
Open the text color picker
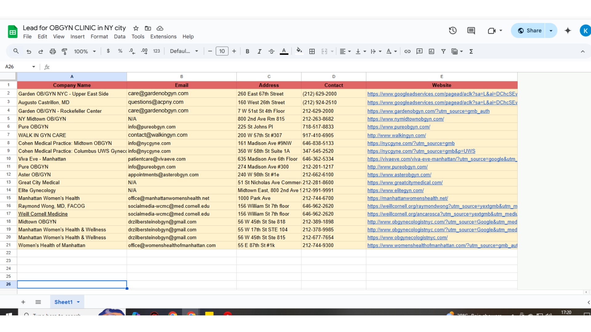[x=284, y=51]
